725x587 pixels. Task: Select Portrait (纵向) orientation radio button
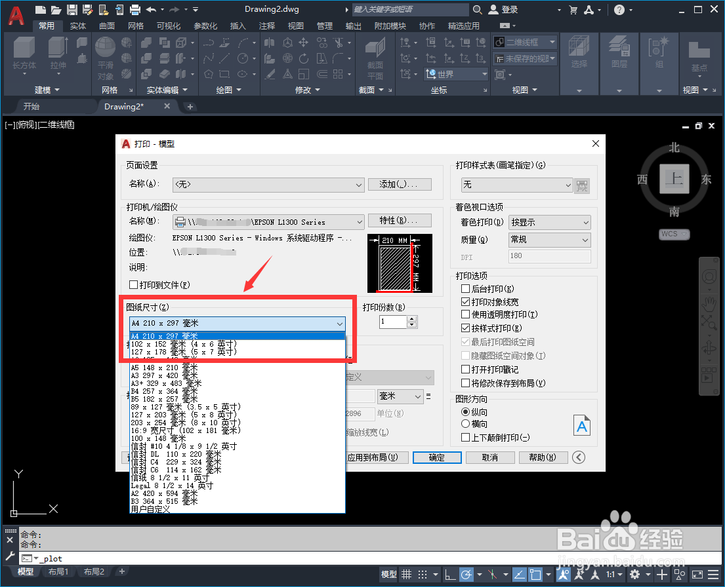coord(466,411)
